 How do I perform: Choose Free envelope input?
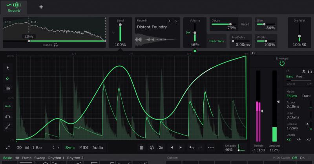[x=299, y=76]
